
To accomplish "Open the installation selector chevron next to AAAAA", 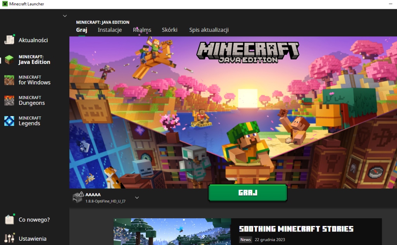I will (137, 197).
